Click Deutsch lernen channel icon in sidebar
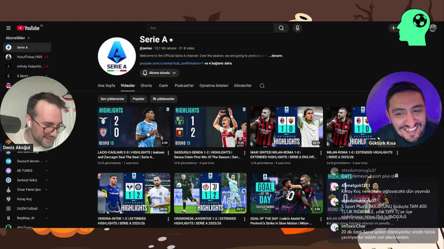The width and height of the screenshot is (444, 249). point(9,161)
